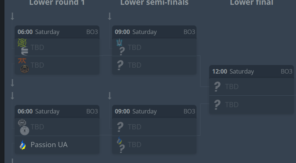296x163 pixels.
Task: Open top 09:00 Saturday semi-final match header
Action: 154,32
